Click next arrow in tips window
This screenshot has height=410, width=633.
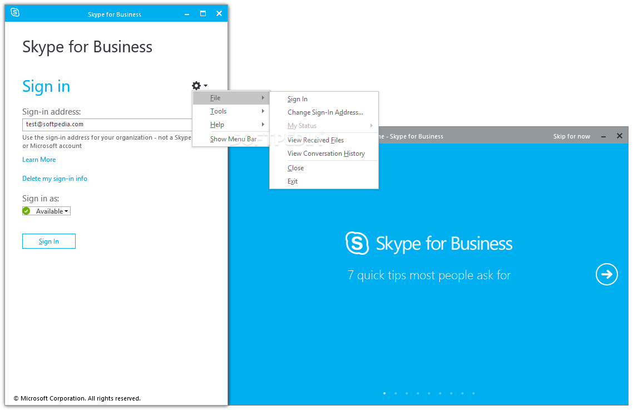click(x=606, y=274)
